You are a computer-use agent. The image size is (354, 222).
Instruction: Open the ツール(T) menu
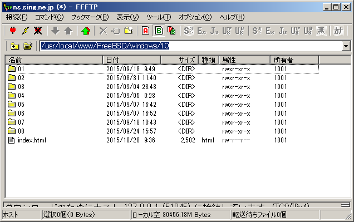[159, 17]
